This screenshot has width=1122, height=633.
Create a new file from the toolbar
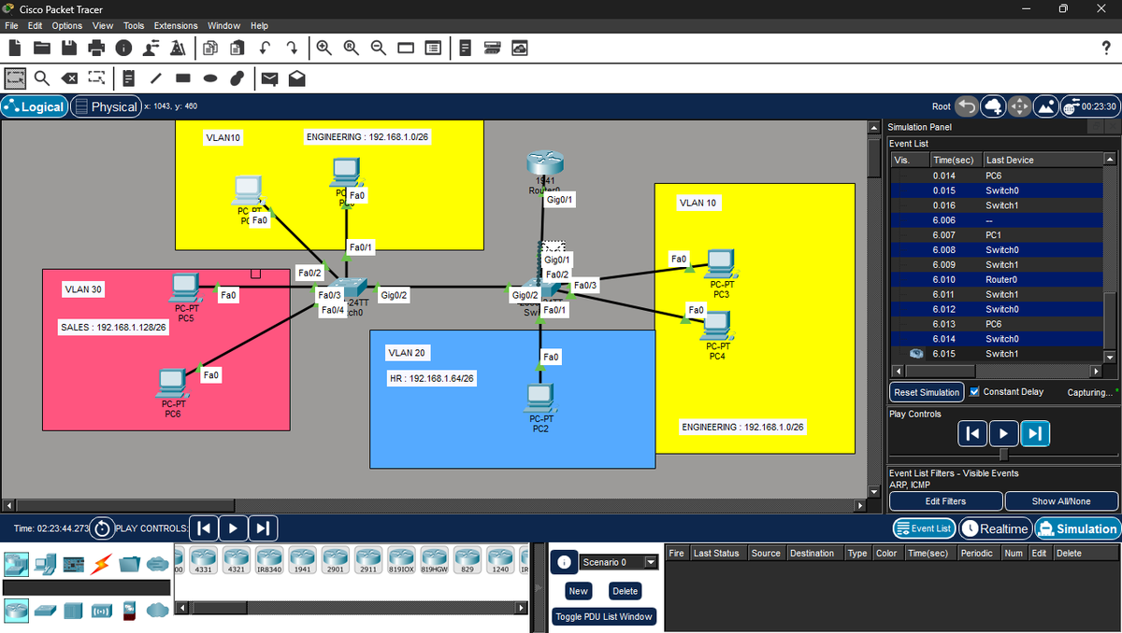(x=15, y=48)
